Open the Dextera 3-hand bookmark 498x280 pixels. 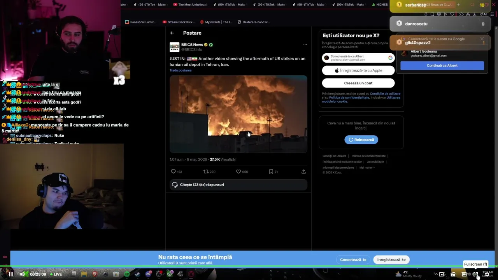click(x=254, y=22)
